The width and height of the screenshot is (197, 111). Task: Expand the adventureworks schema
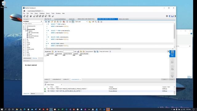click(x=24, y=26)
